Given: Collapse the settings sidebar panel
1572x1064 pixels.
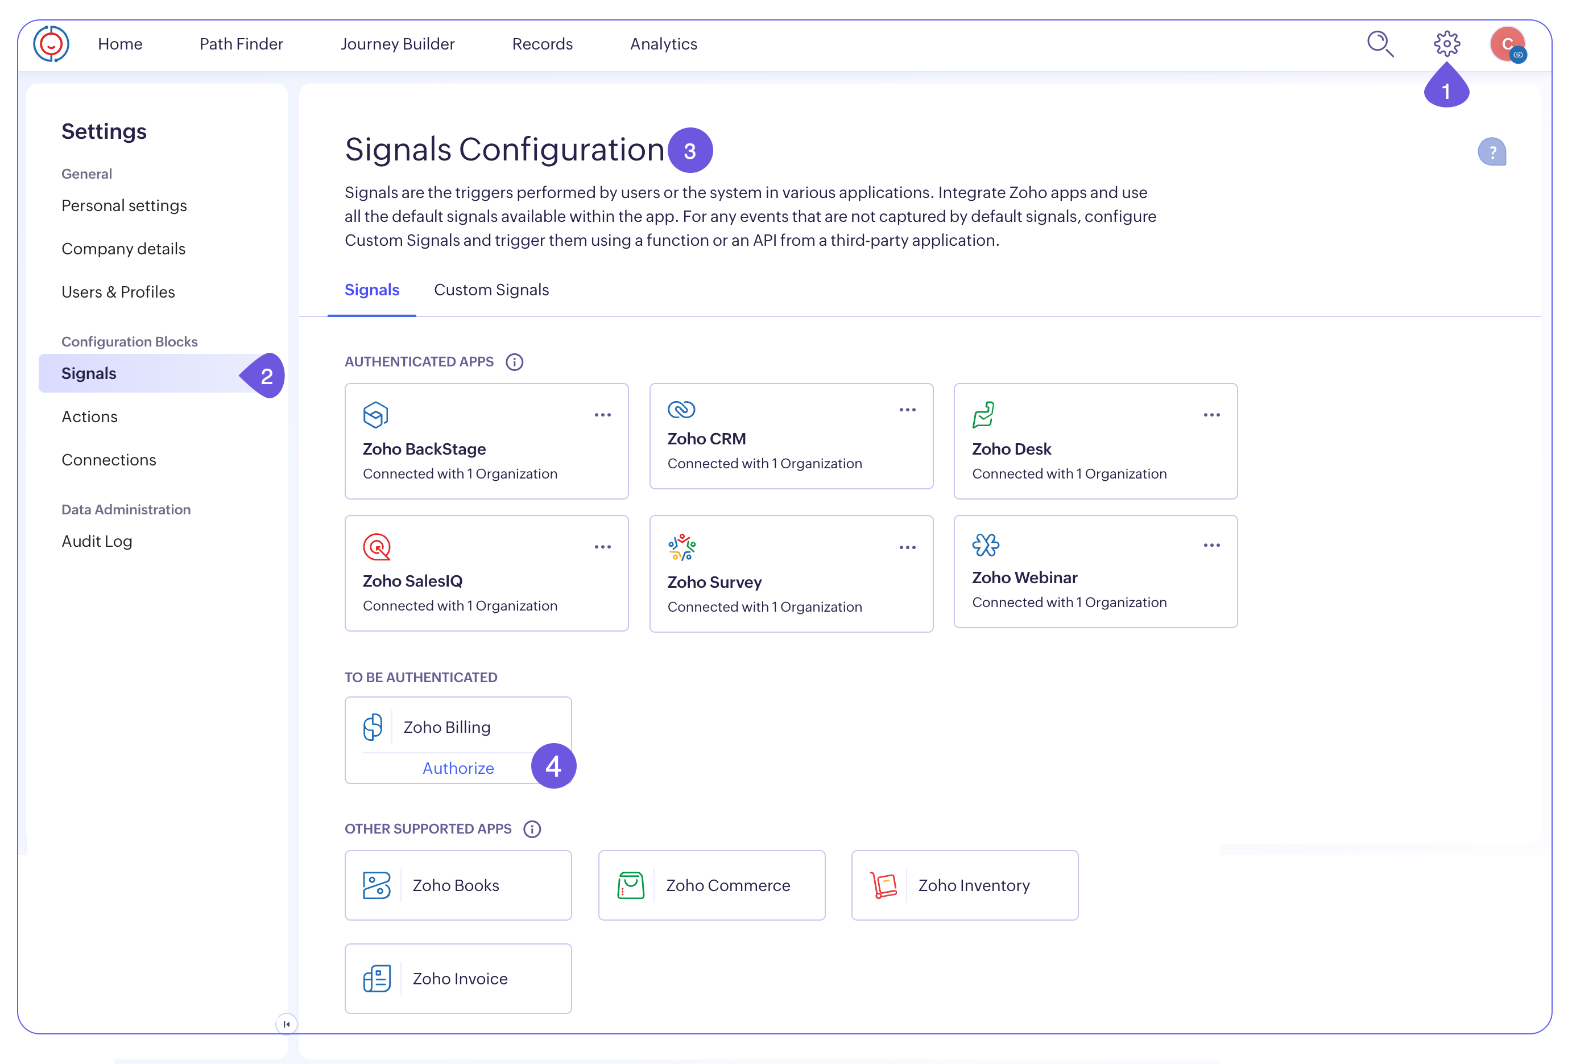Looking at the screenshot, I should (x=286, y=1024).
